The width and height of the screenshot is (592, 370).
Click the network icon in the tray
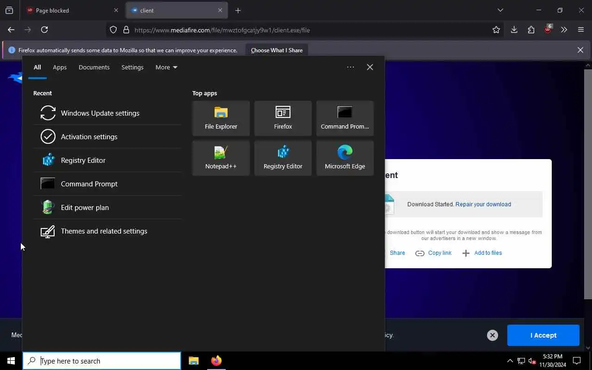pyautogui.click(x=521, y=361)
